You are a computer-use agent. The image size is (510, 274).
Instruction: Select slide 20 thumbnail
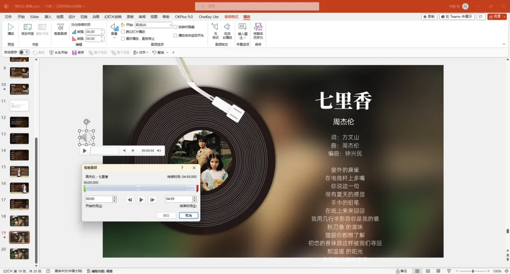(19, 254)
